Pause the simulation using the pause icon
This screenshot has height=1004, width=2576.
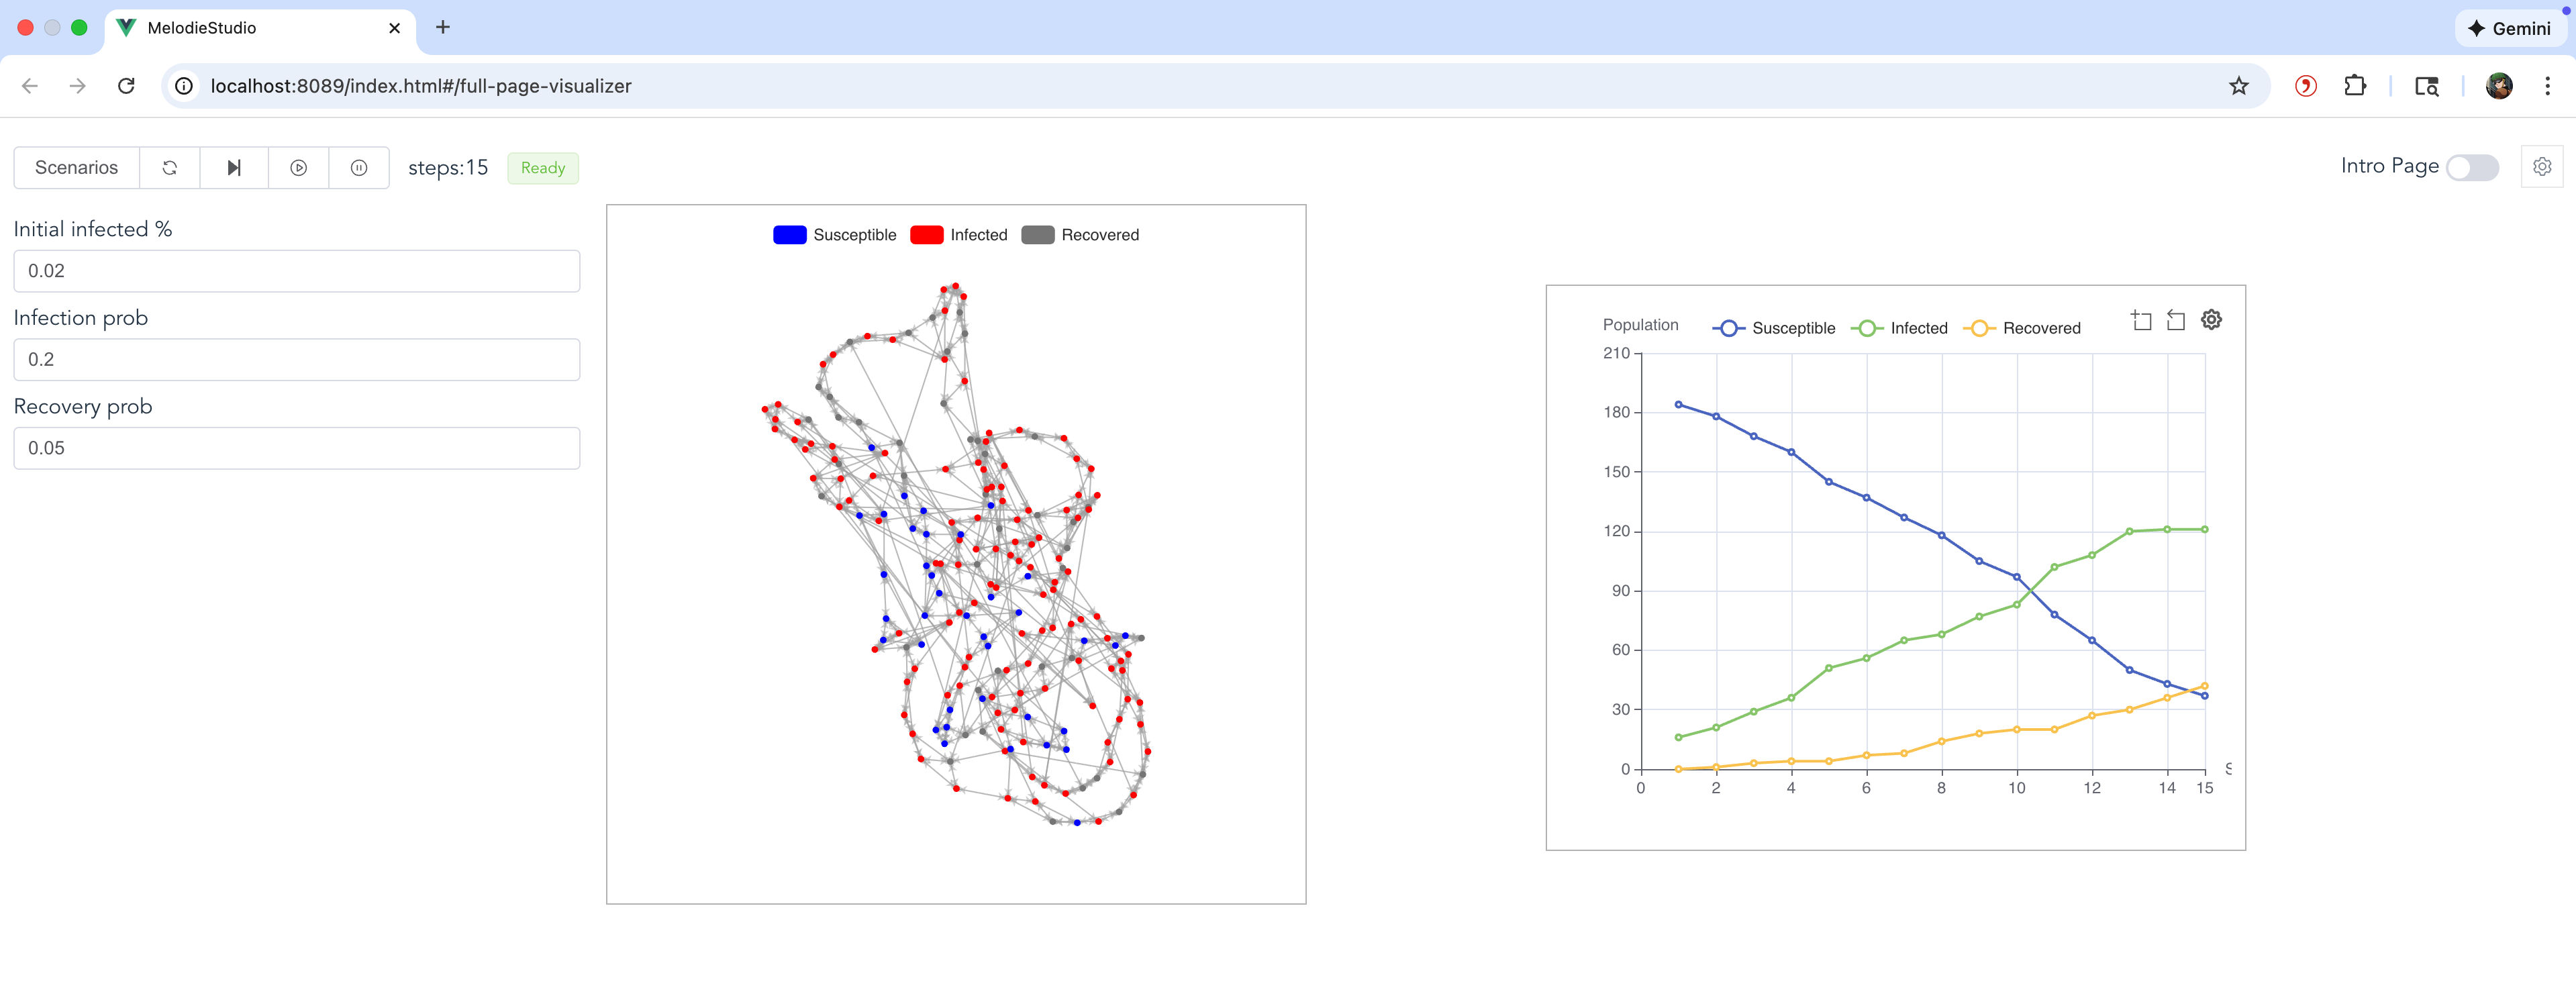coord(359,167)
